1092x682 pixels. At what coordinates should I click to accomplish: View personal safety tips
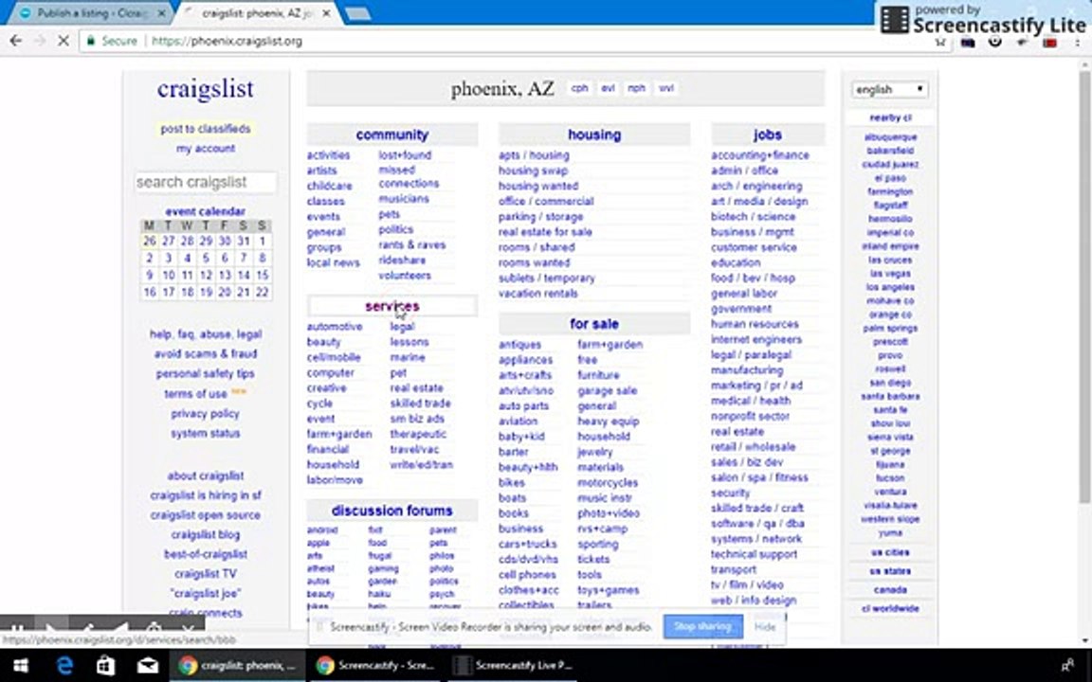click(x=206, y=373)
